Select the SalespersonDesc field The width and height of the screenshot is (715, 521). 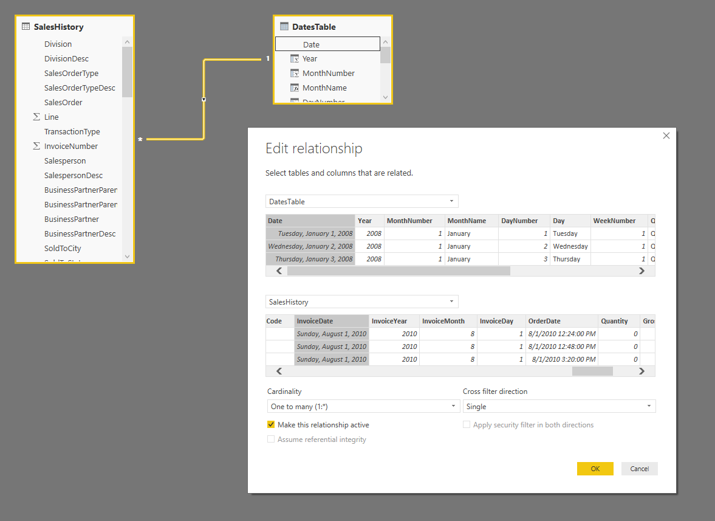pyautogui.click(x=74, y=175)
